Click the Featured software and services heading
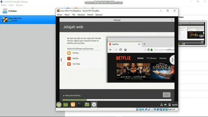Viewport: 208px width, 117px height. pos(80,49)
